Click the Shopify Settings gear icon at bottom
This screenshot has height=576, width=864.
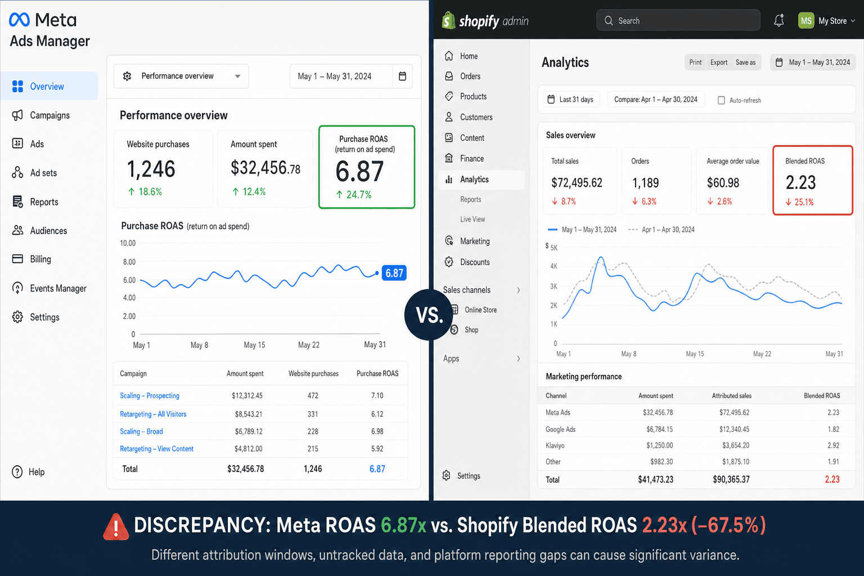click(447, 476)
